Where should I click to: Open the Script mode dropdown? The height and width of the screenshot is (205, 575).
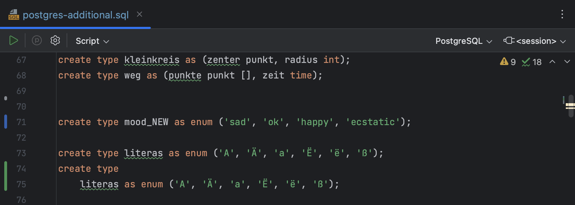(x=92, y=41)
